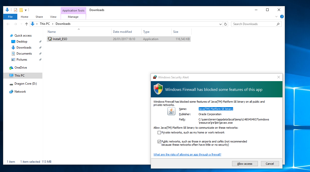The height and width of the screenshot is (172, 310).
Task: Open the Customize Quick Access Toolbar dropdown
Action: (x=26, y=10)
